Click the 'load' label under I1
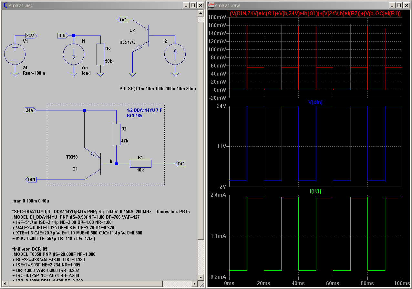412x289 pixels. click(86, 73)
